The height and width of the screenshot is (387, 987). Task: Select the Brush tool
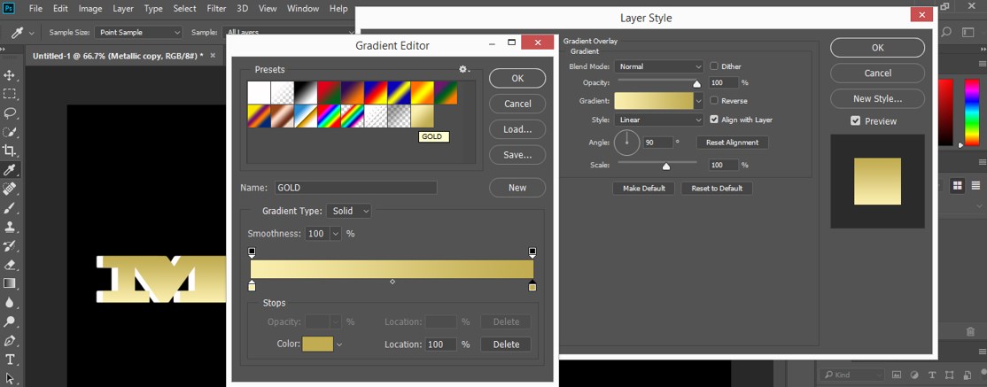(10, 208)
